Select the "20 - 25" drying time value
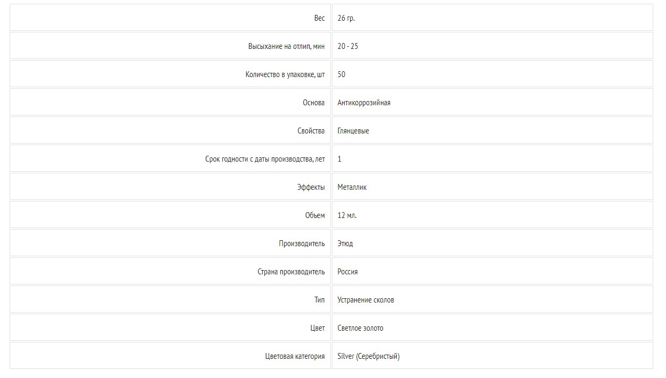666x378 pixels. (x=347, y=46)
